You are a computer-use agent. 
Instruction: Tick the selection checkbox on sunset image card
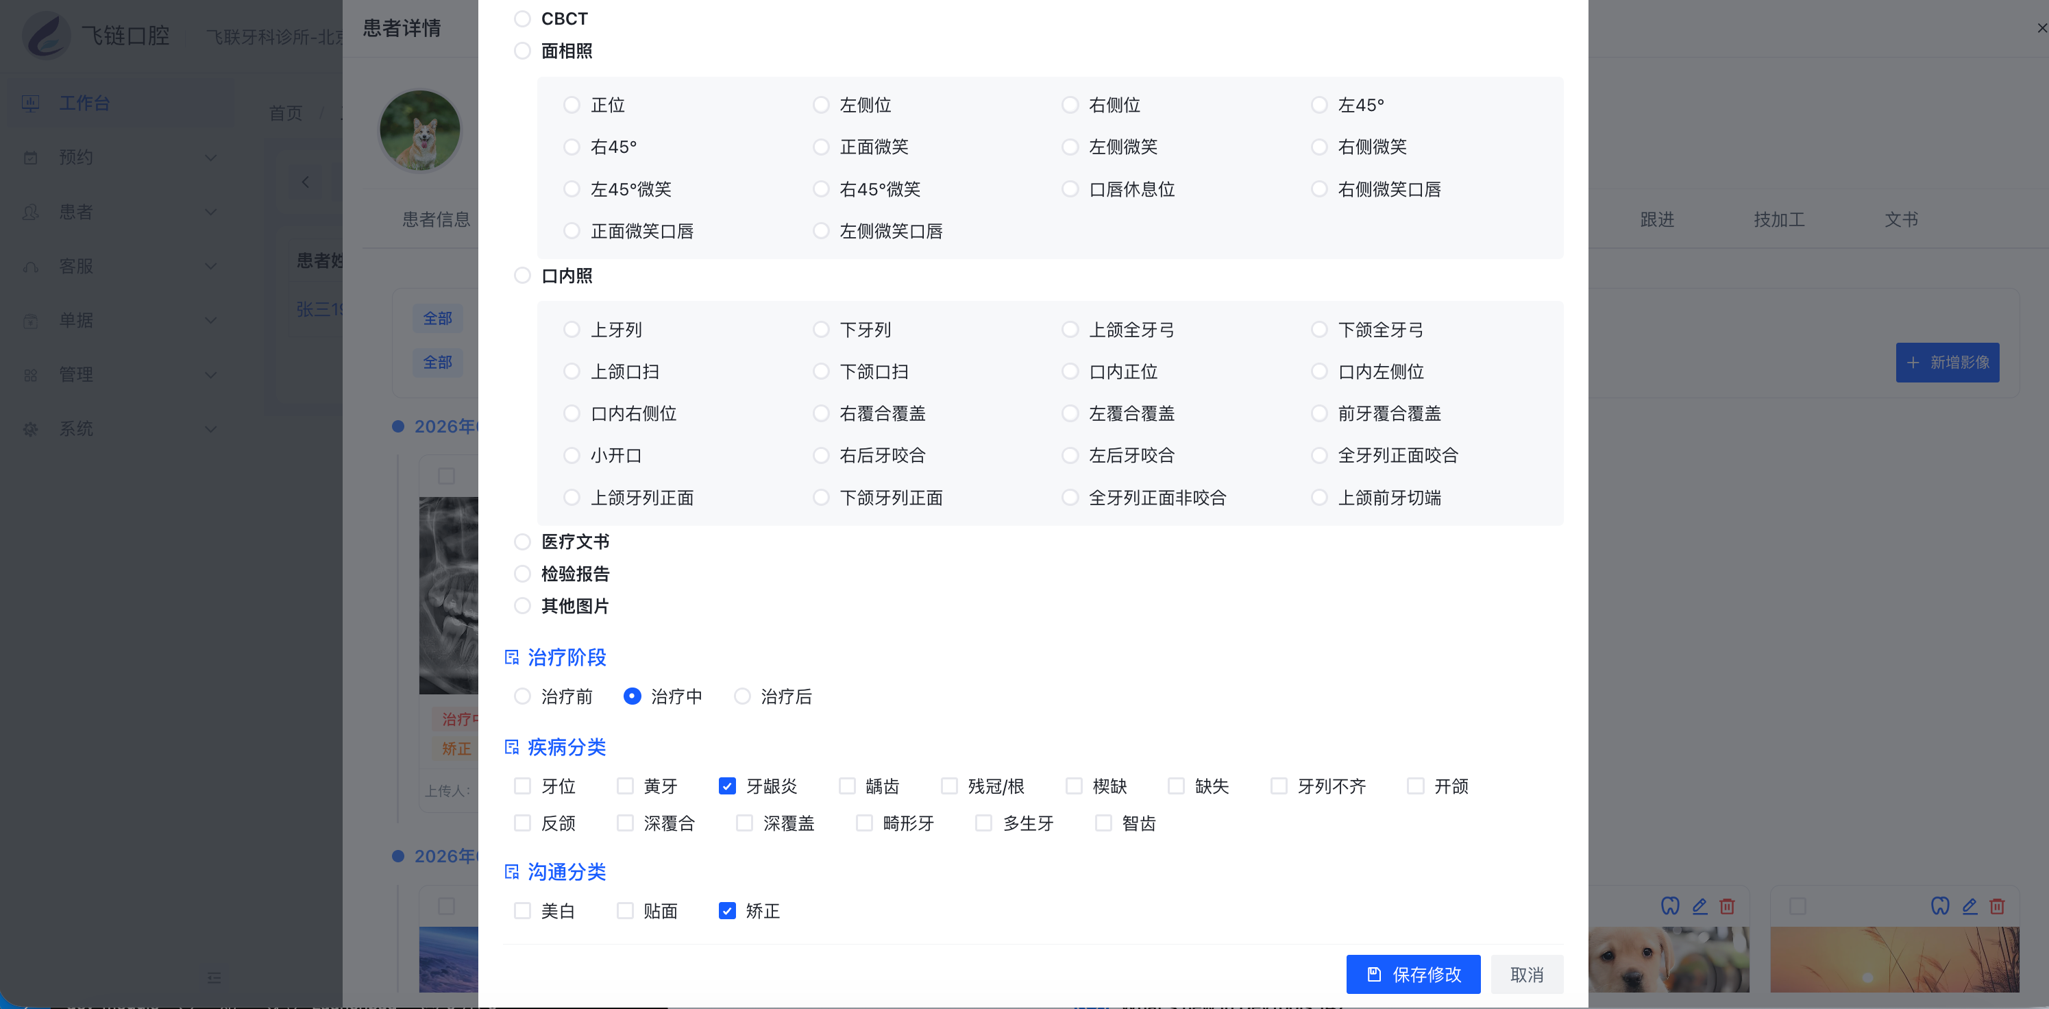point(1798,905)
